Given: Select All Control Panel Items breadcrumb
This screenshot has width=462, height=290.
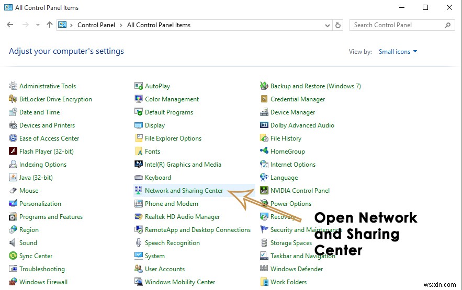Looking at the screenshot, I should point(159,25).
